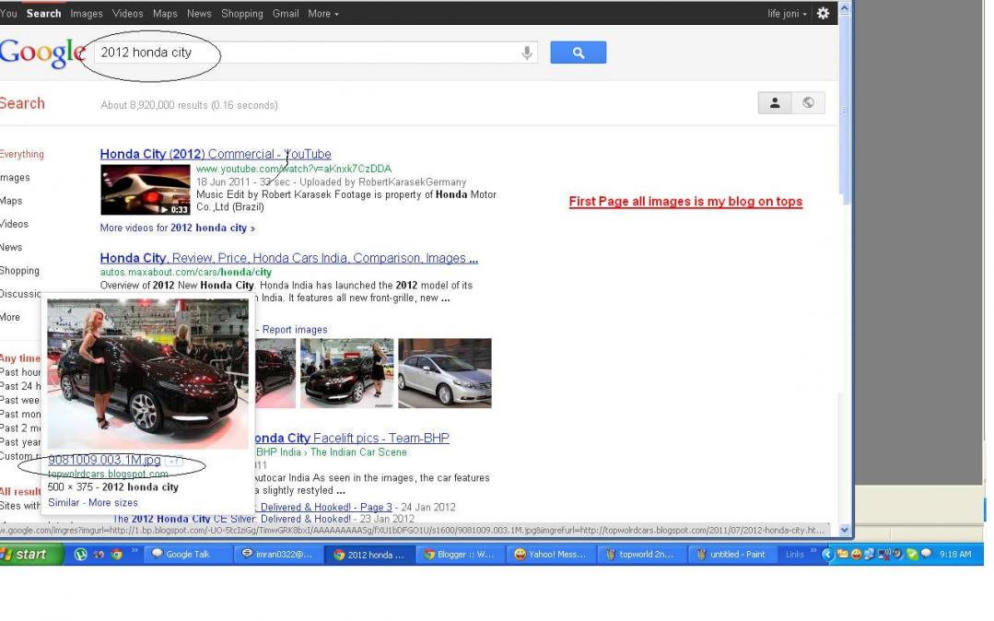Click the +1 button beside the image filename

[x=173, y=462]
